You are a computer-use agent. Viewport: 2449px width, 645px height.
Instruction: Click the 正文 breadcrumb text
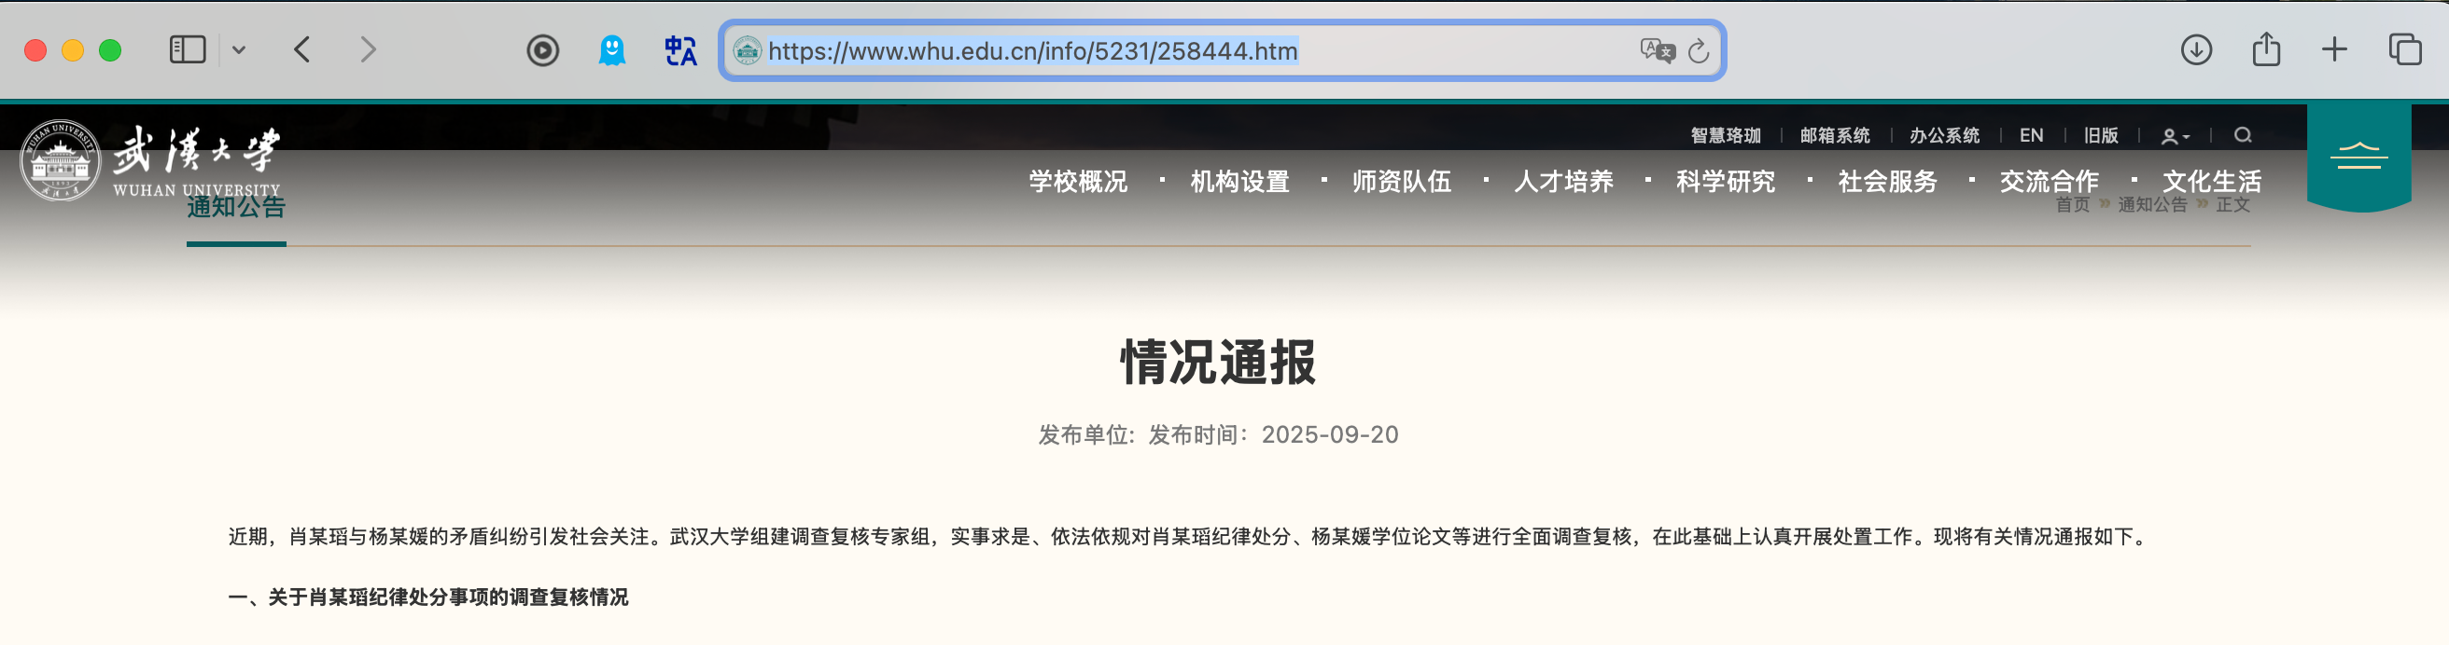point(2233,205)
